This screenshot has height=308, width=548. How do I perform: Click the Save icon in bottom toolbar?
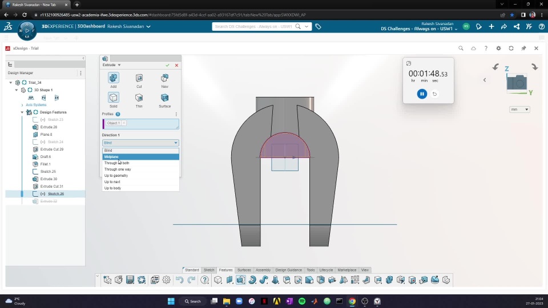(x=130, y=279)
